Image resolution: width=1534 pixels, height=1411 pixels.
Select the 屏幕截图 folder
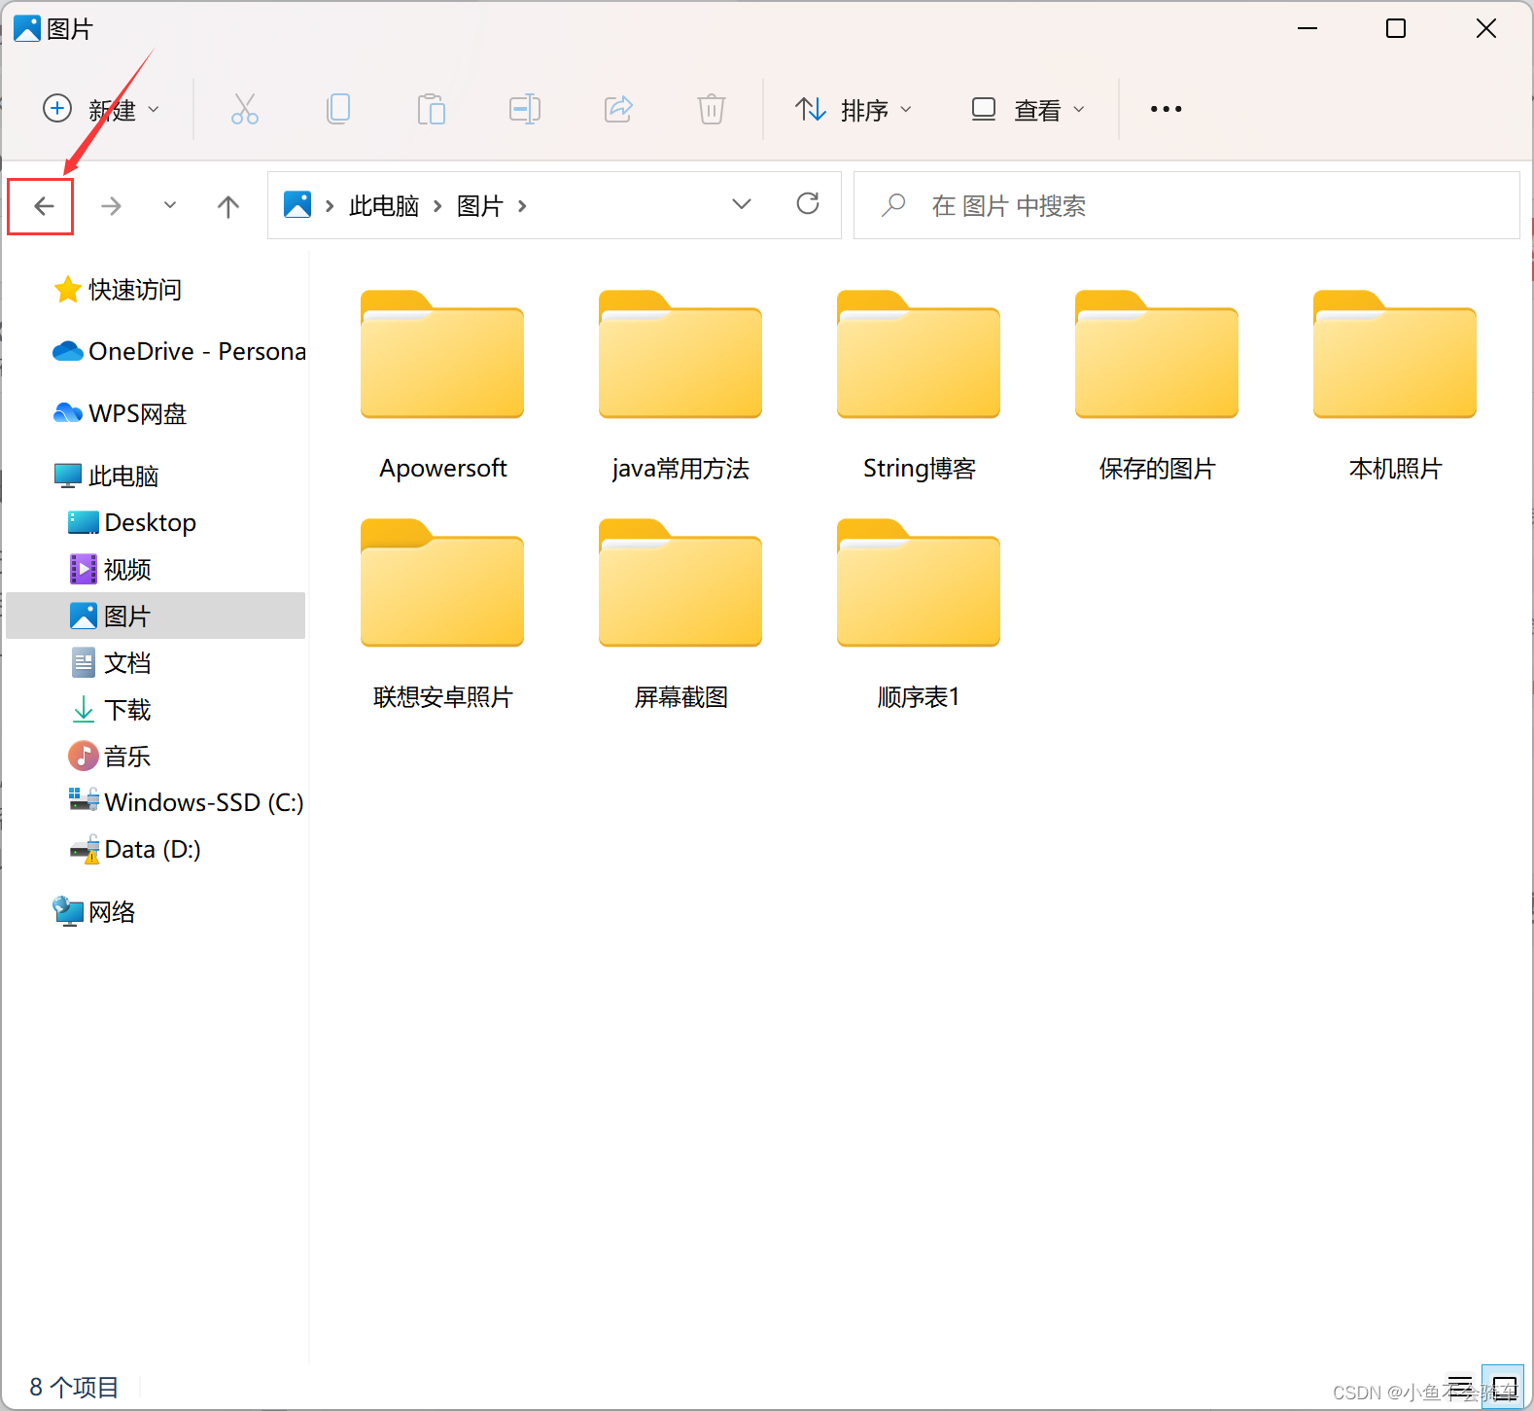680,614
